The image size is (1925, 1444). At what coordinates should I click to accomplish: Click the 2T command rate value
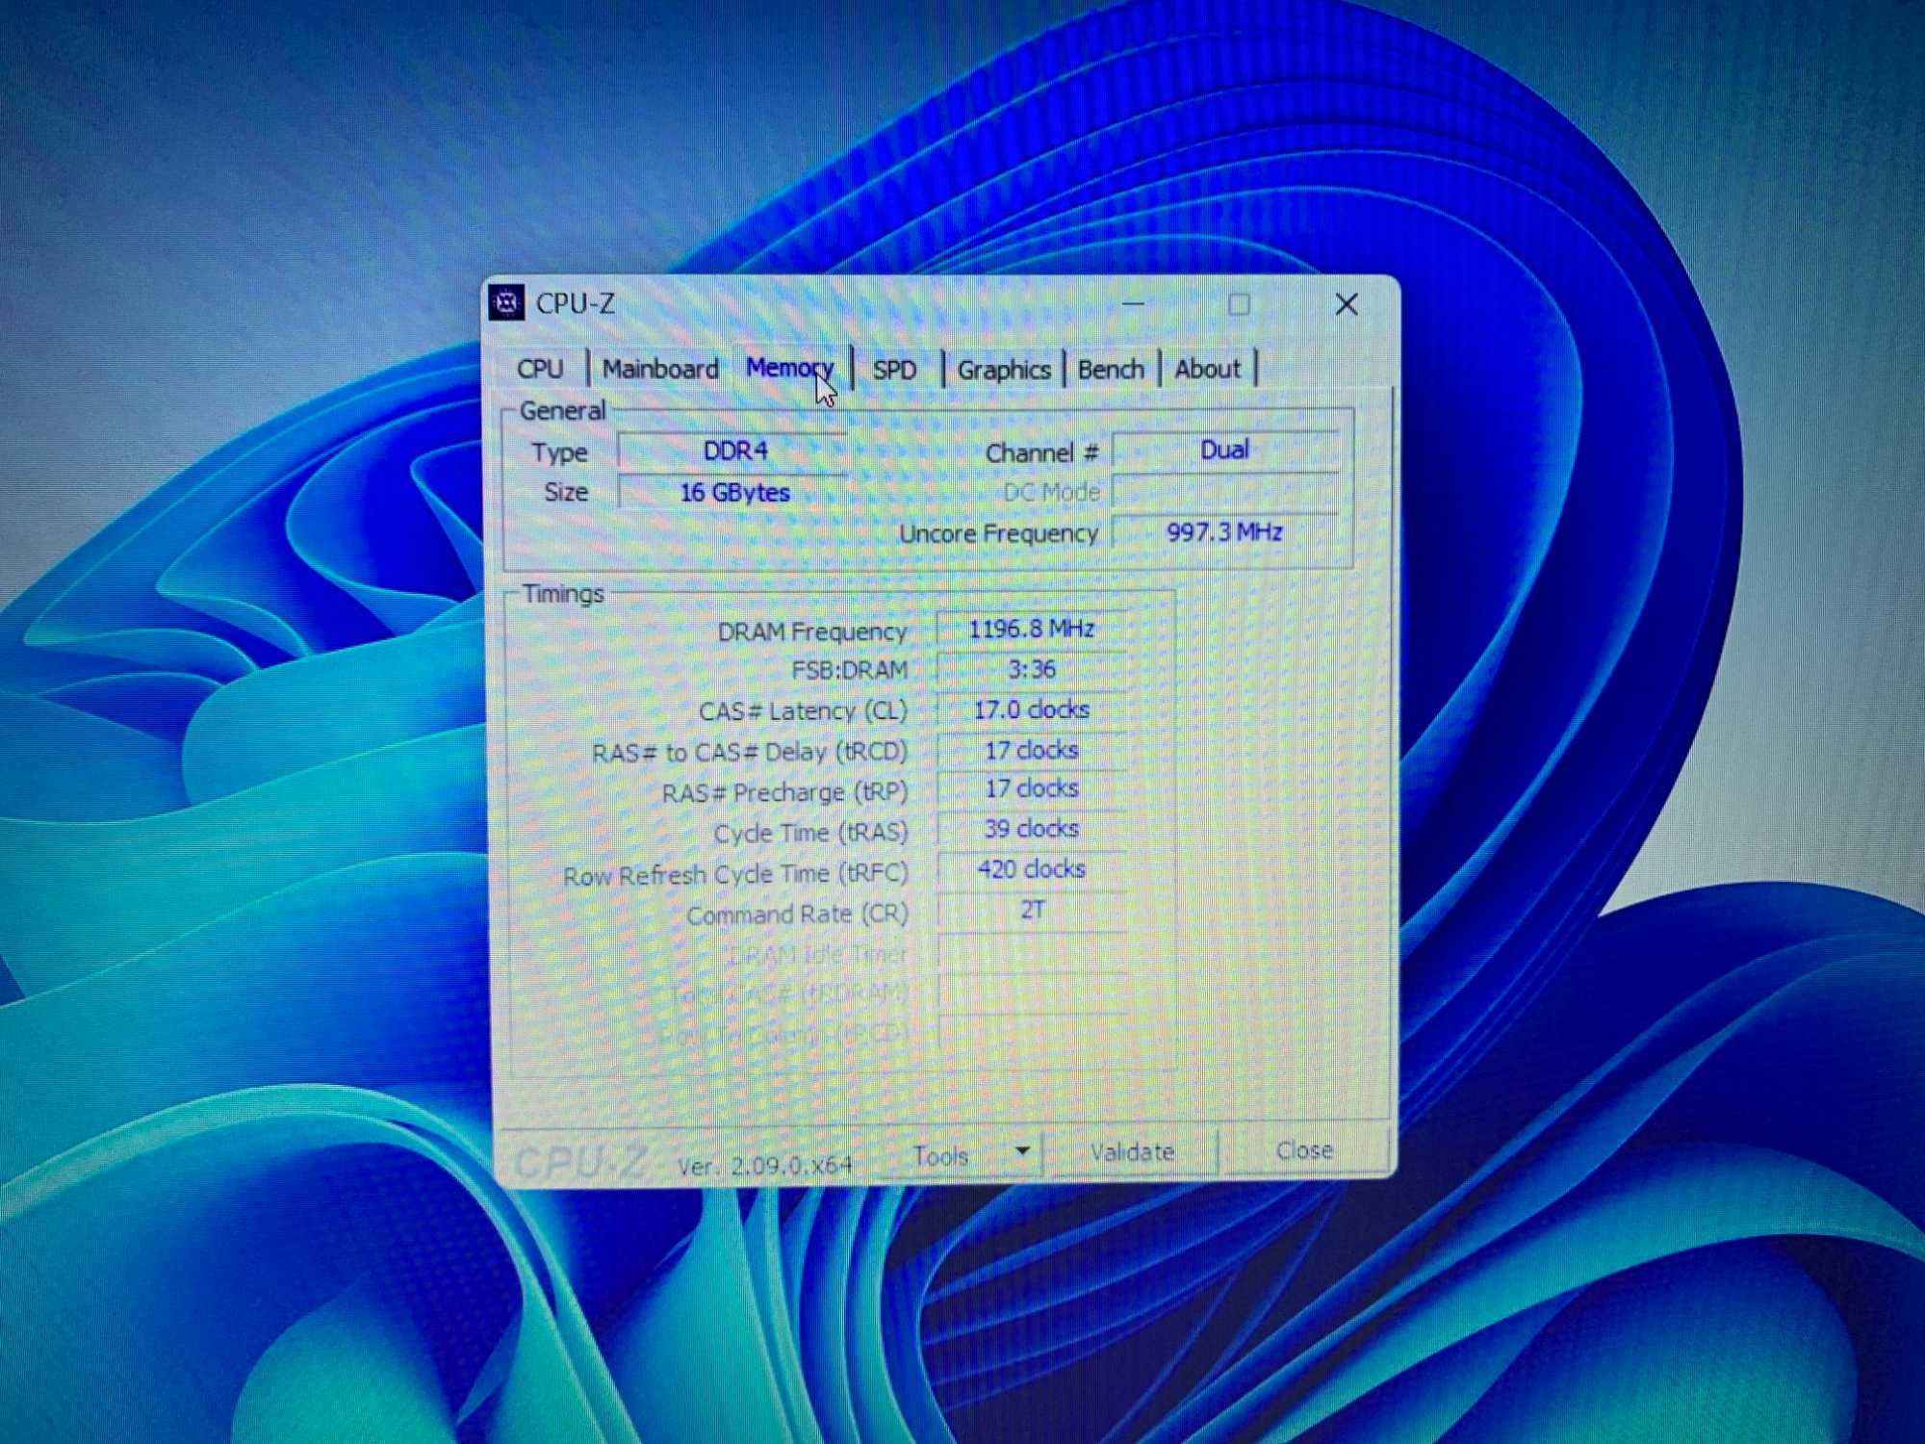[1031, 911]
